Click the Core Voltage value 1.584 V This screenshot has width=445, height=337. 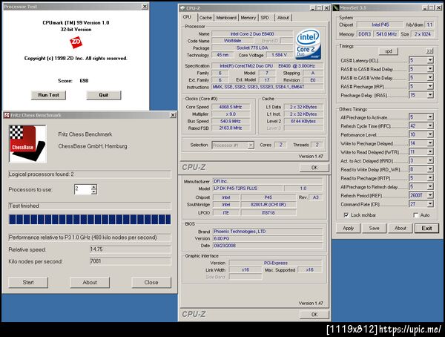click(279, 55)
